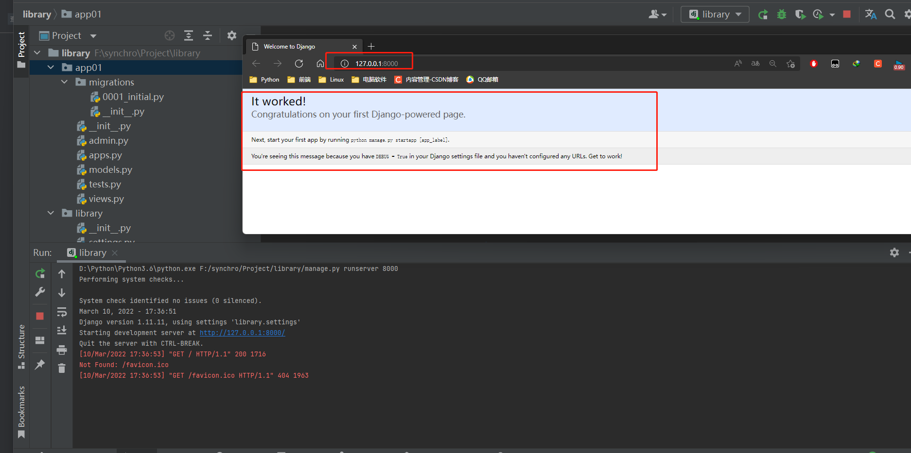
Task: Pin the Run tab
Action: [x=40, y=365]
